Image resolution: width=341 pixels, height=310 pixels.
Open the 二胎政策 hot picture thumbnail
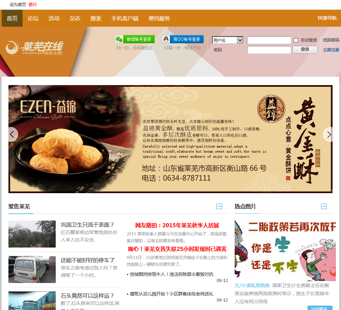click(285, 251)
